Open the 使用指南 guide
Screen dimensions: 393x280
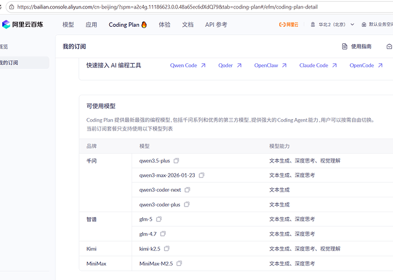coord(357,46)
